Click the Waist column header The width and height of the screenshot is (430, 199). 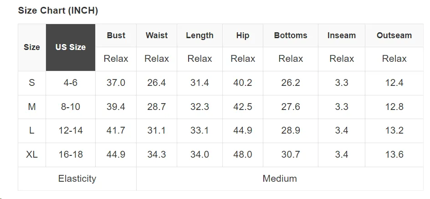point(157,35)
